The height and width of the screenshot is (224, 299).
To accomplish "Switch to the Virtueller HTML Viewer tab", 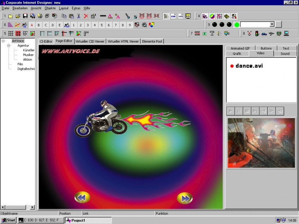I will coord(123,41).
